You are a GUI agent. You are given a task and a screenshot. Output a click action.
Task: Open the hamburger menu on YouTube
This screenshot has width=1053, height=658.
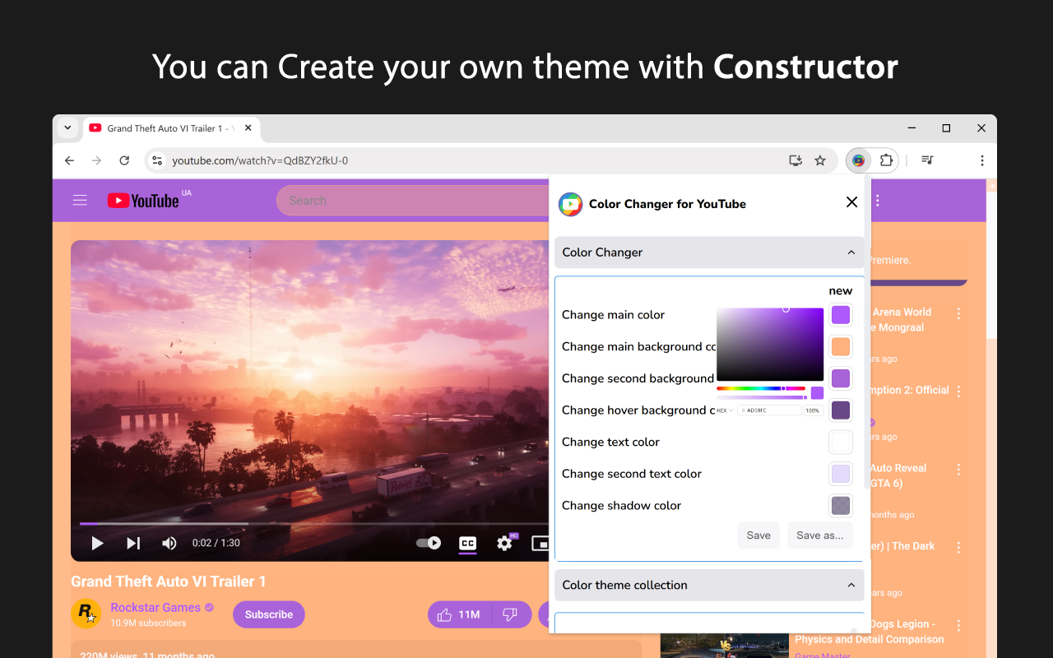[x=80, y=200]
